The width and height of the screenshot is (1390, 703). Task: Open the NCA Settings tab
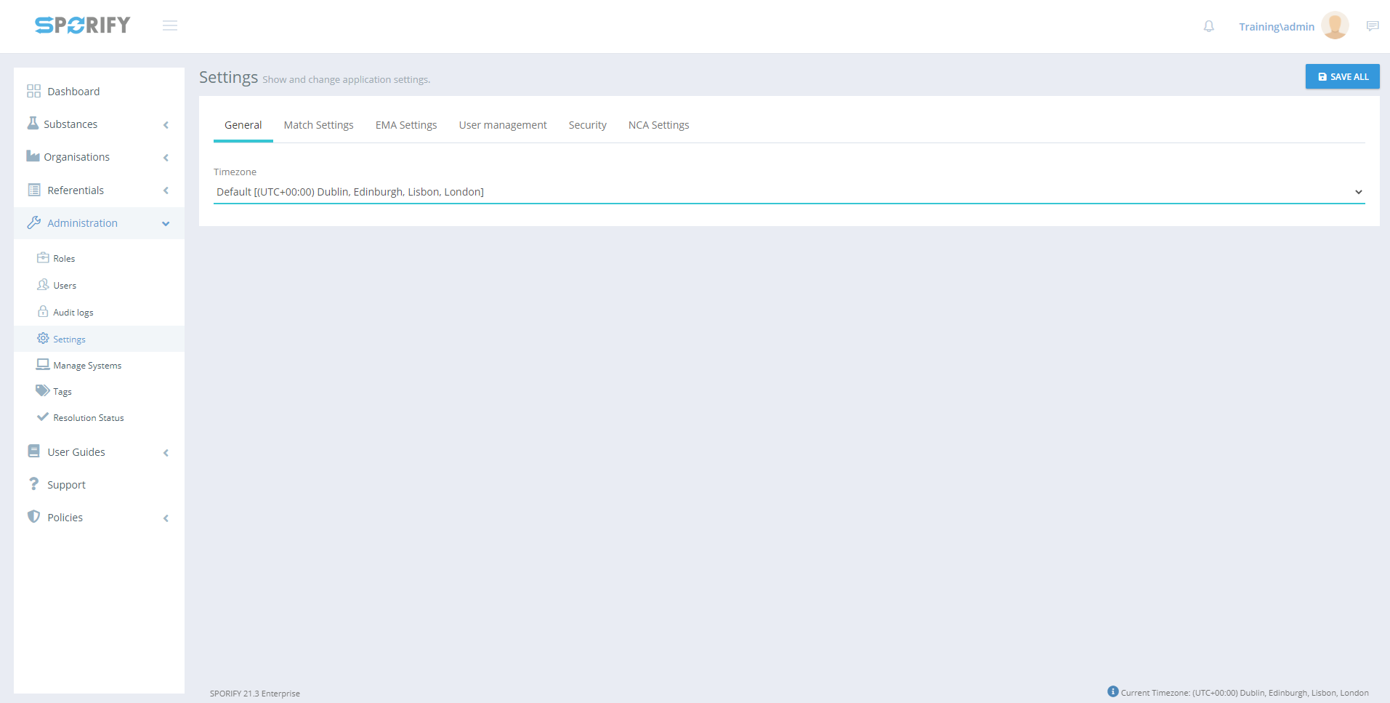[658, 125]
